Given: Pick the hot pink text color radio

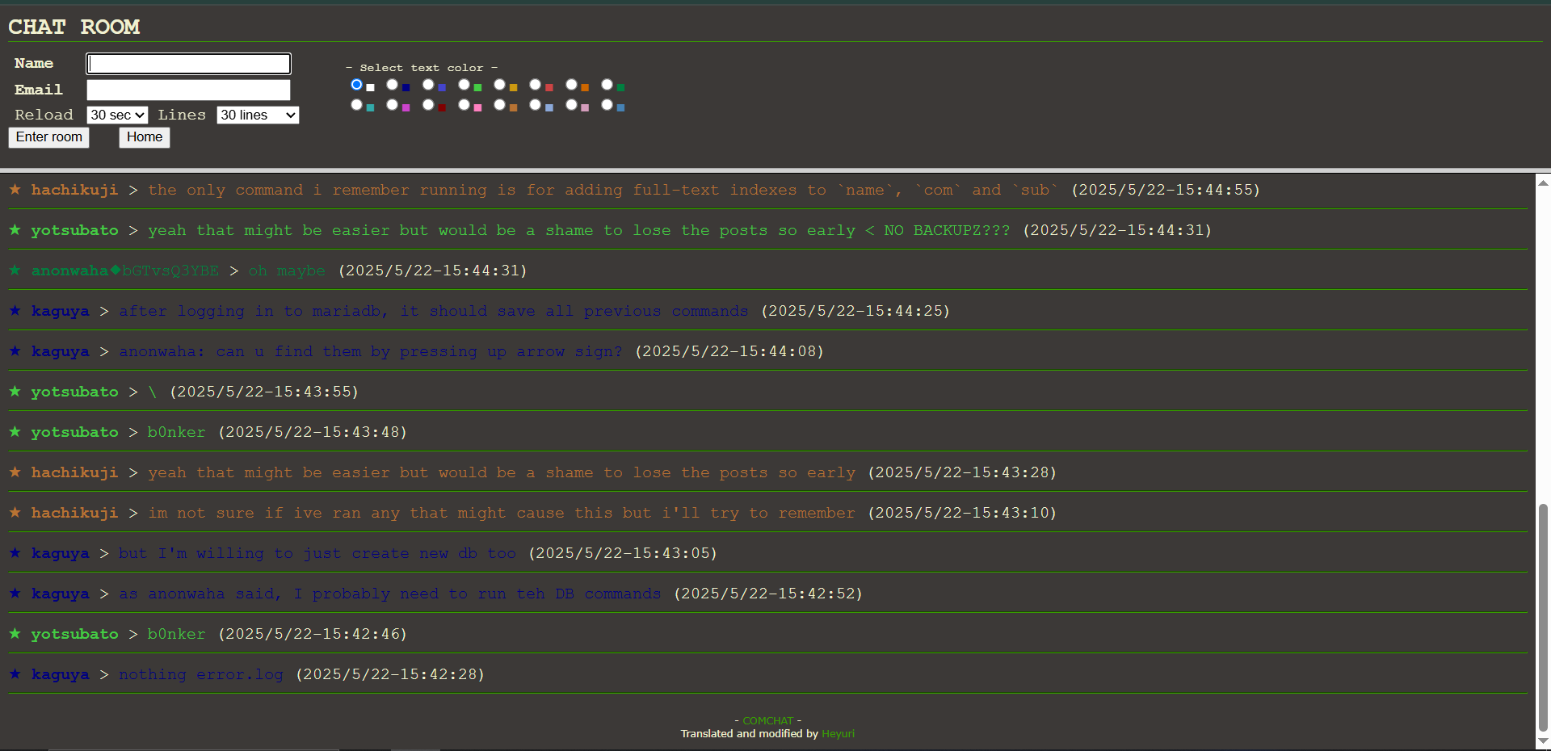Looking at the screenshot, I should pos(464,105).
